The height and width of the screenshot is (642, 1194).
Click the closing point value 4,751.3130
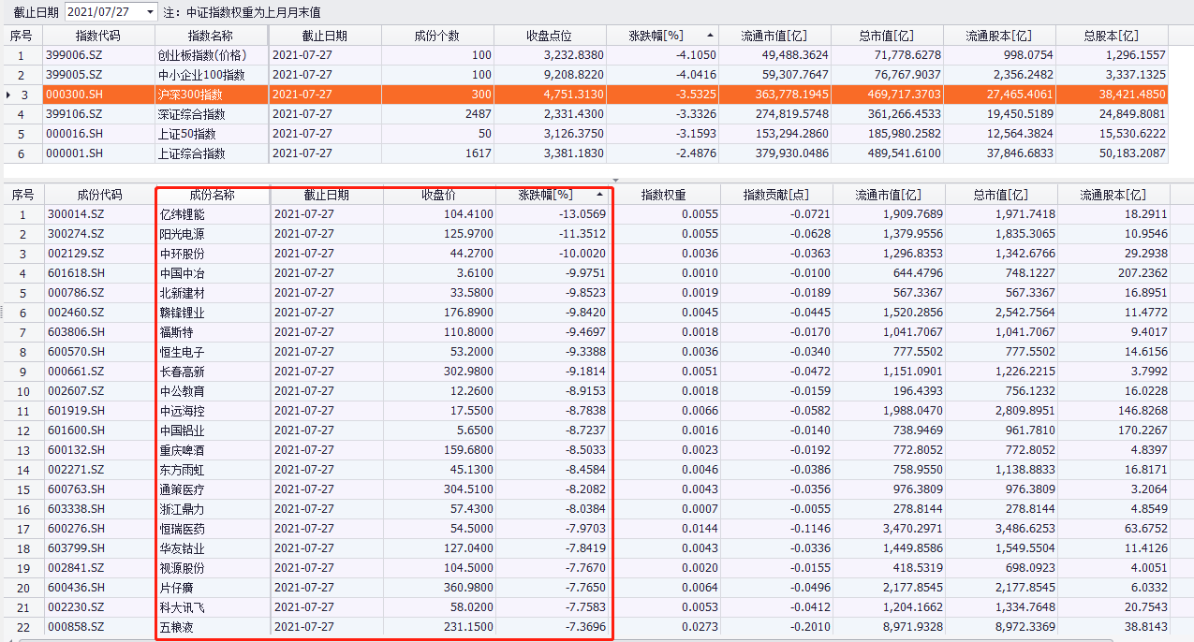(572, 95)
